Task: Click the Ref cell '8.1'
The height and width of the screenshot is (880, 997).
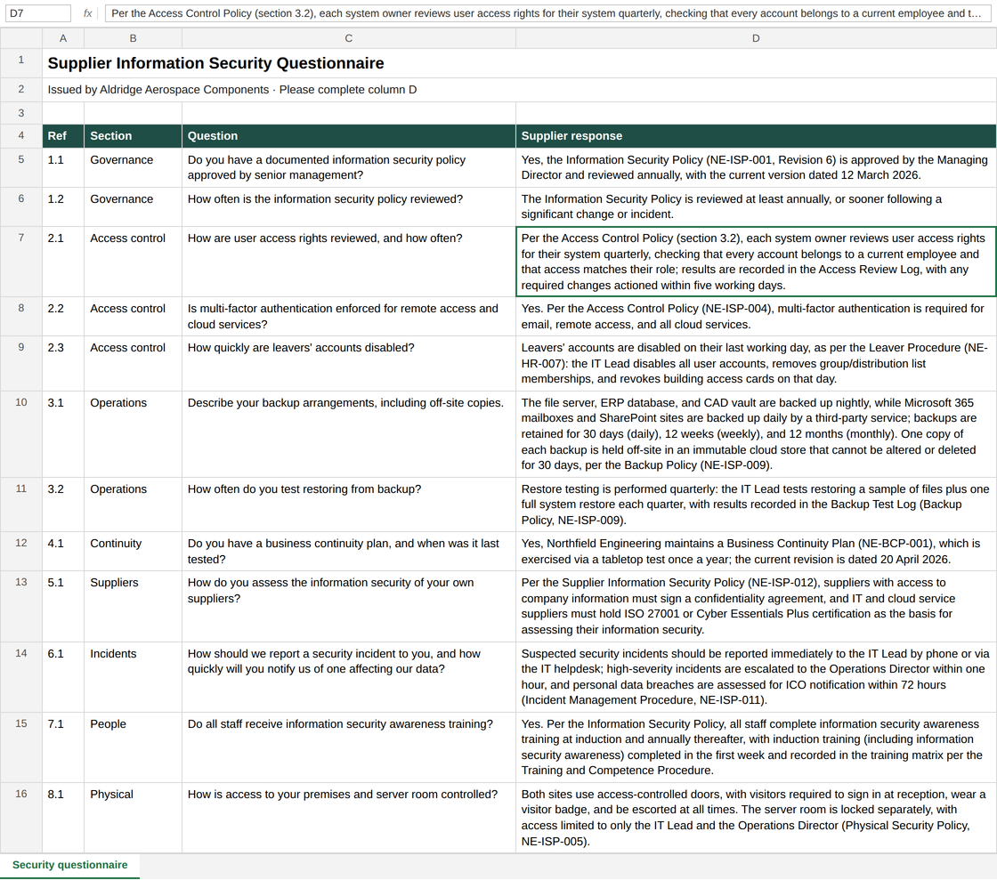Action: pyautogui.click(x=63, y=818)
